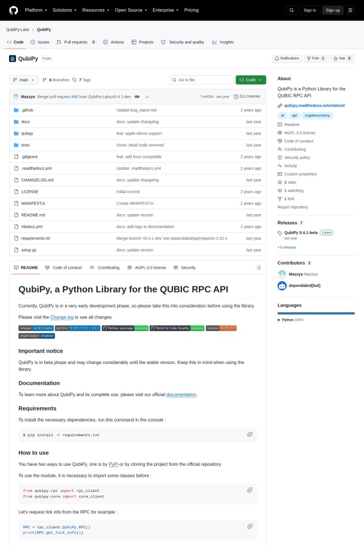The width and height of the screenshot is (364, 546).
Task: Click the dependabot[bot] avatar
Action: [281, 286]
